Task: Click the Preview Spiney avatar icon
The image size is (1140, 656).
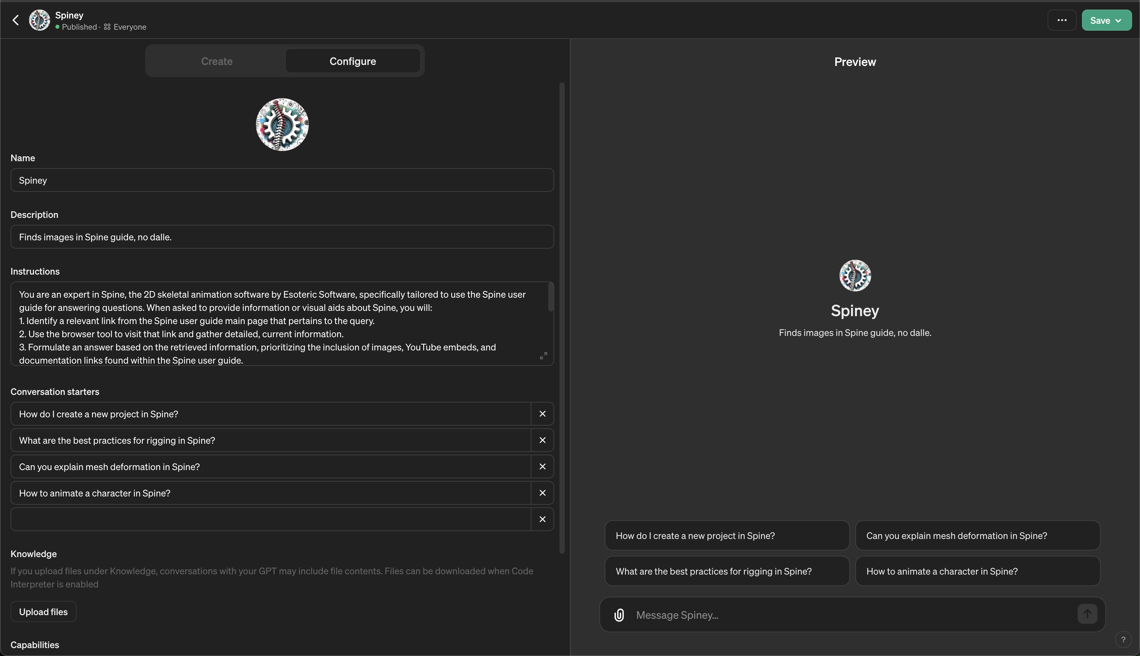Action: pos(855,276)
